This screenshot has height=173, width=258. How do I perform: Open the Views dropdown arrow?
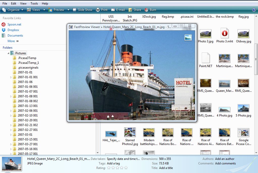click(x=44, y=10)
